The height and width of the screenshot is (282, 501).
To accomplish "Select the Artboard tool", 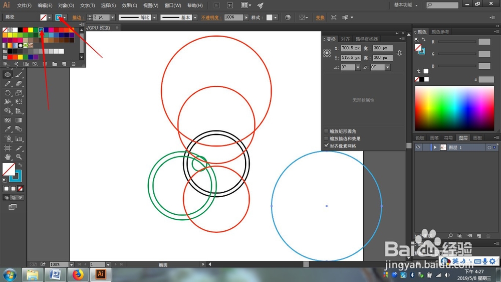I will coord(8,148).
